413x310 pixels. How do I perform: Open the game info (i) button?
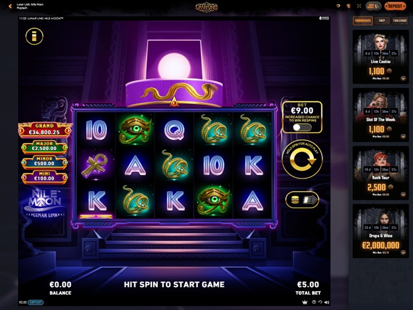click(34, 36)
